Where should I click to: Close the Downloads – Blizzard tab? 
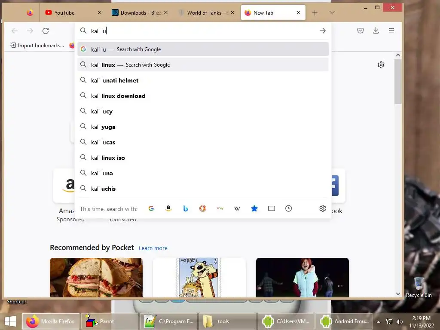point(166,12)
